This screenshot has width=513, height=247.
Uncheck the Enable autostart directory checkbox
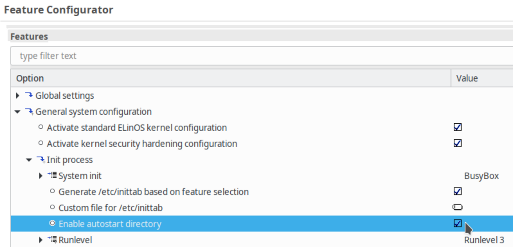click(x=458, y=223)
